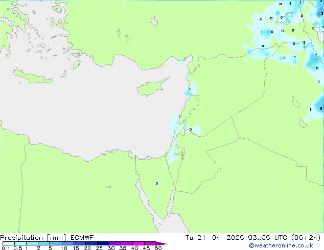Image resolution: width=324 pixels, height=250 pixels.
Task: Click the island of Crete on map
Action: [x=33, y=78]
